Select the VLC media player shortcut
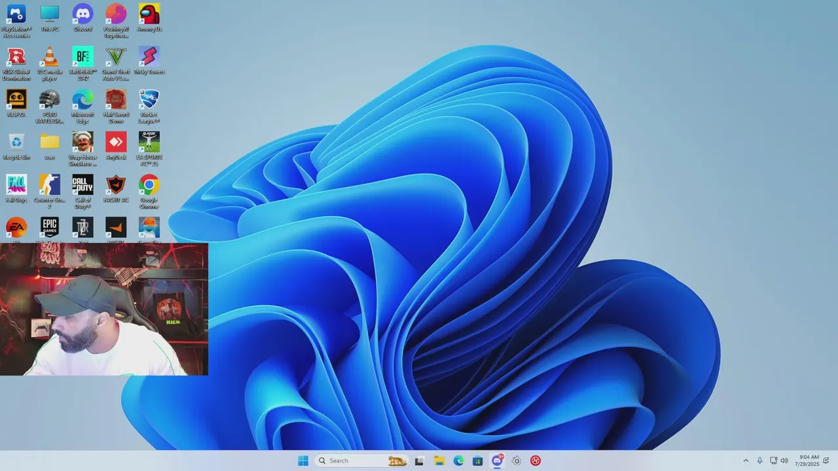Viewport: 838px width, 471px height. (50, 63)
